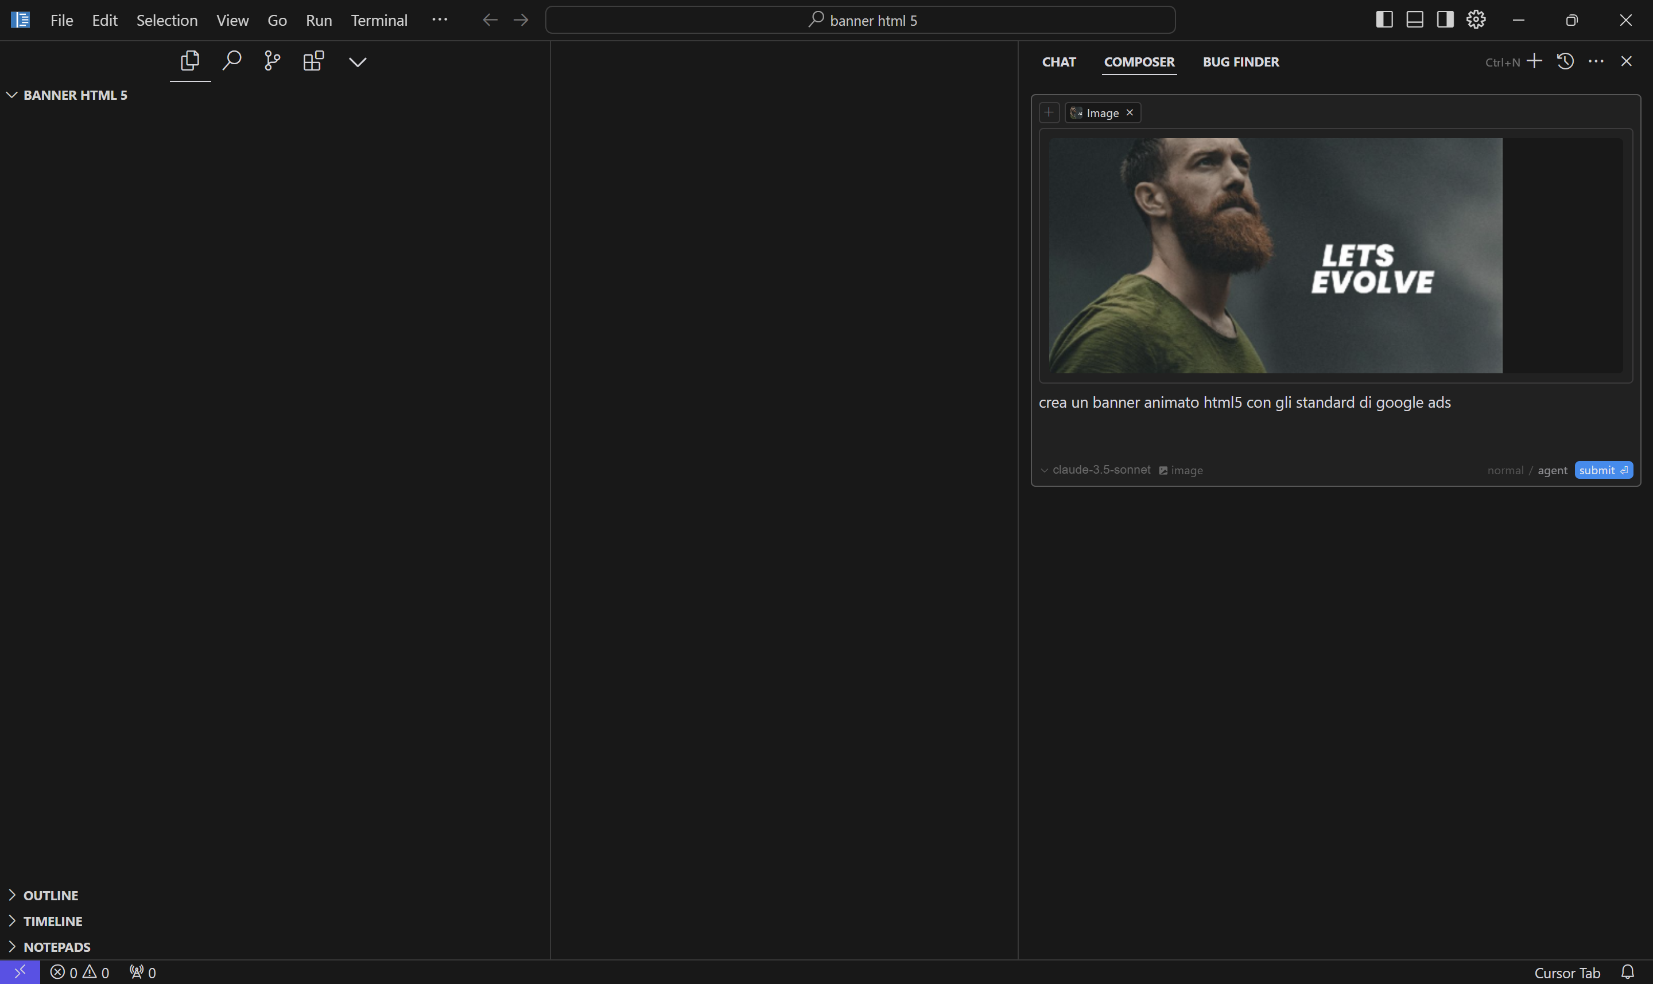
Task: Click the composer history icon
Action: pos(1565,61)
